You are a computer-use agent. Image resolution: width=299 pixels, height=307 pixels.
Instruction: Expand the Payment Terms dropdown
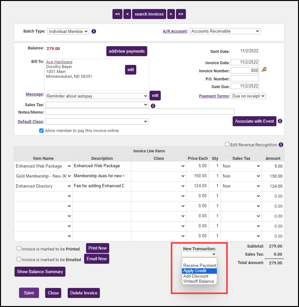[x=248, y=96]
